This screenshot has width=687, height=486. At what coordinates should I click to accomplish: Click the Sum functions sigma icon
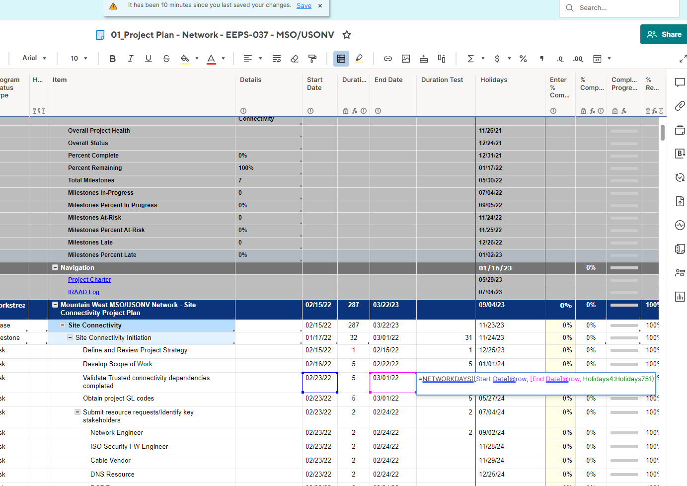[470, 59]
